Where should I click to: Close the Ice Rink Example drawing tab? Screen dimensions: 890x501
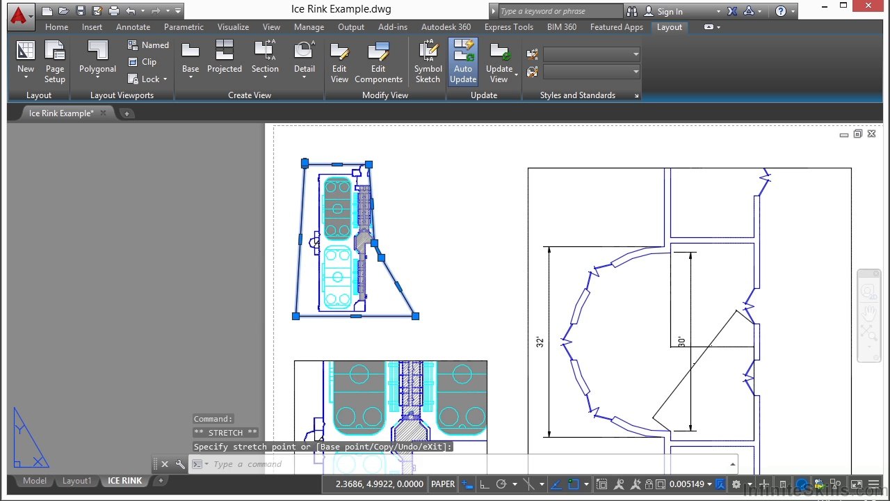[x=103, y=113]
